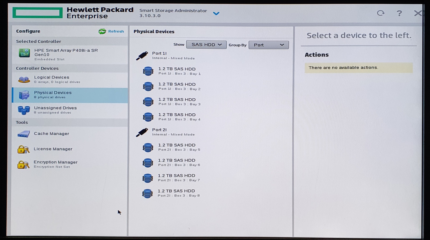The image size is (430, 240).
Task: Click the Hewlett Packard Enterprise brand text
Action: tap(100, 13)
